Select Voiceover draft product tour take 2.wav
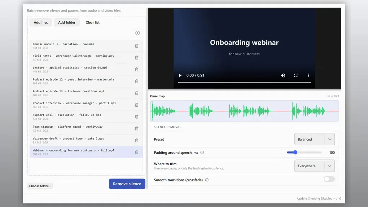368x207 pixels. tap(86, 140)
